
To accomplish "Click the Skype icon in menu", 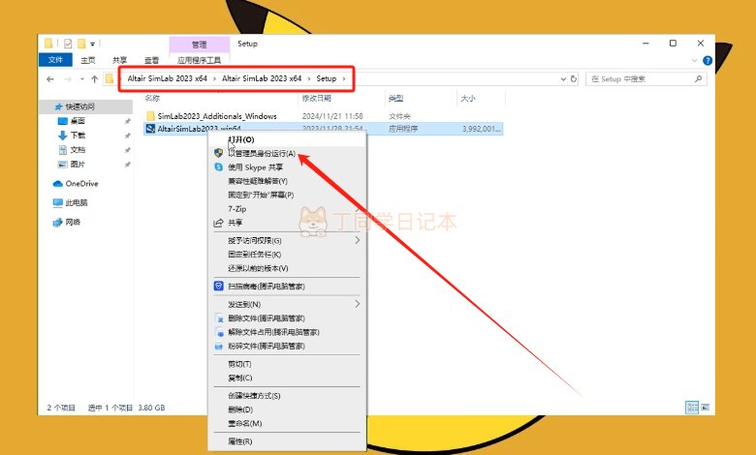I will 218,167.
